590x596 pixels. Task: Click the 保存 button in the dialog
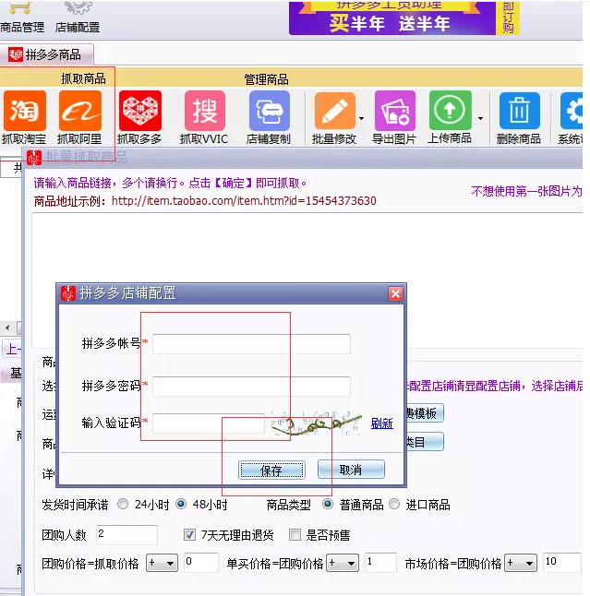[271, 471]
